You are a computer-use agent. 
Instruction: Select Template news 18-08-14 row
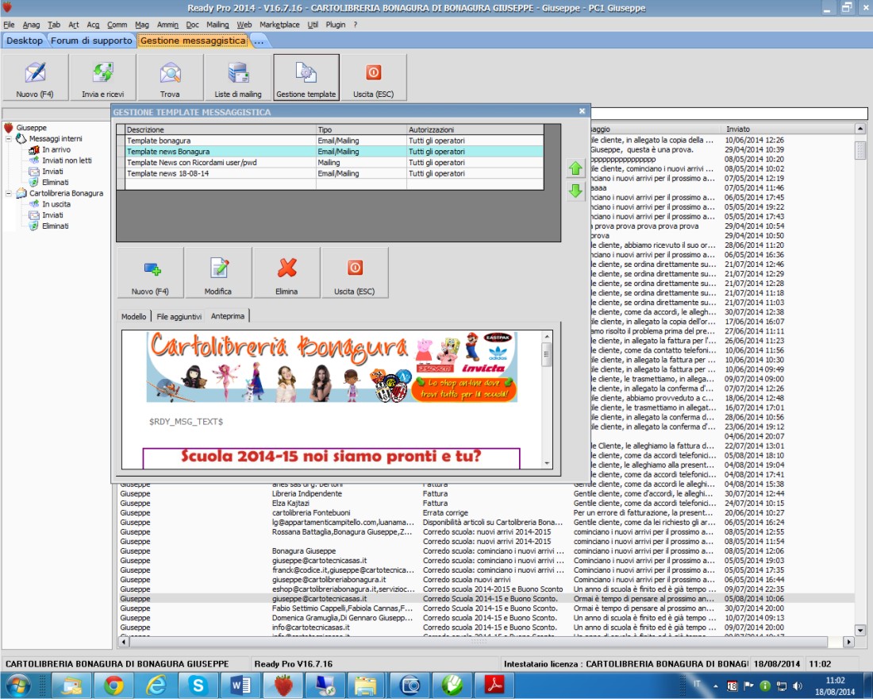[330, 173]
